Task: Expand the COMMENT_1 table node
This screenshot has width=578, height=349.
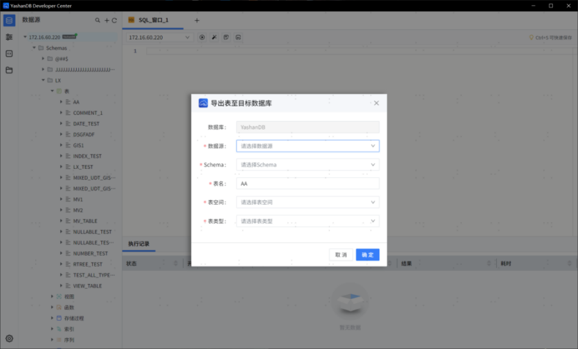Action: click(x=61, y=113)
